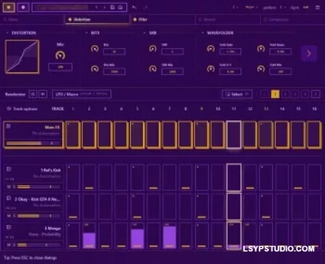Click the redo arrow icon

click(145, 7)
